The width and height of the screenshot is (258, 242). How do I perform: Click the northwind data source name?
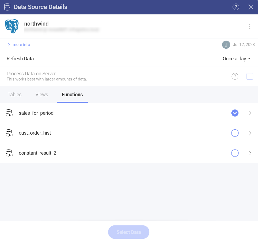coord(36,24)
